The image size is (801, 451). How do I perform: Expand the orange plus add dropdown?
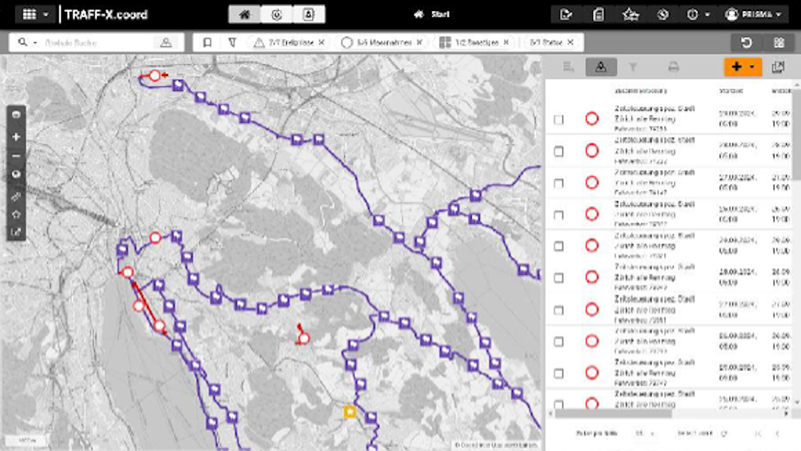point(742,67)
